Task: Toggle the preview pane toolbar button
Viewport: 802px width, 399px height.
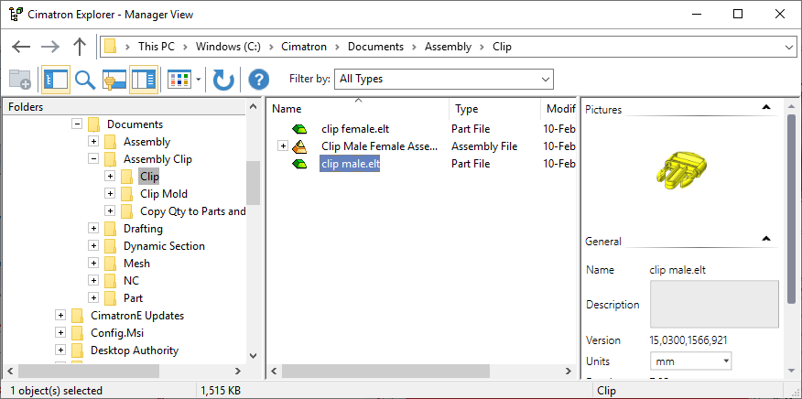Action: [114, 80]
